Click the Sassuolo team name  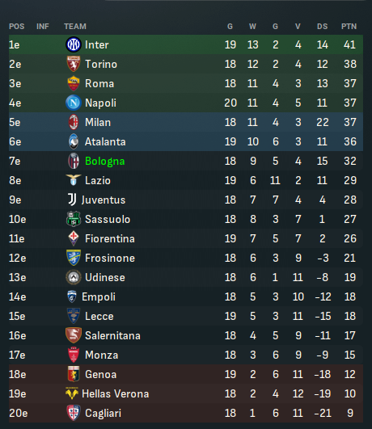pos(108,219)
